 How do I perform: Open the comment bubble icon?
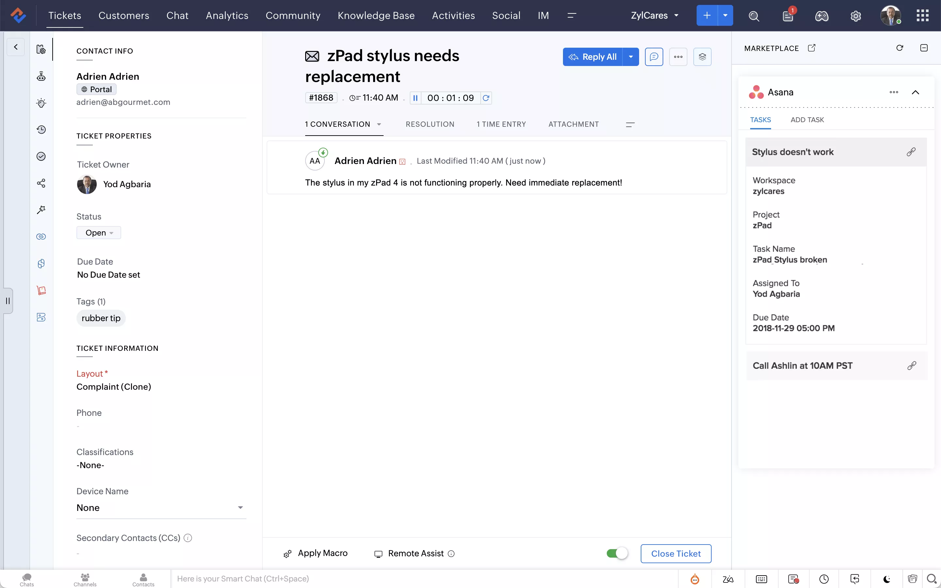[x=654, y=57]
